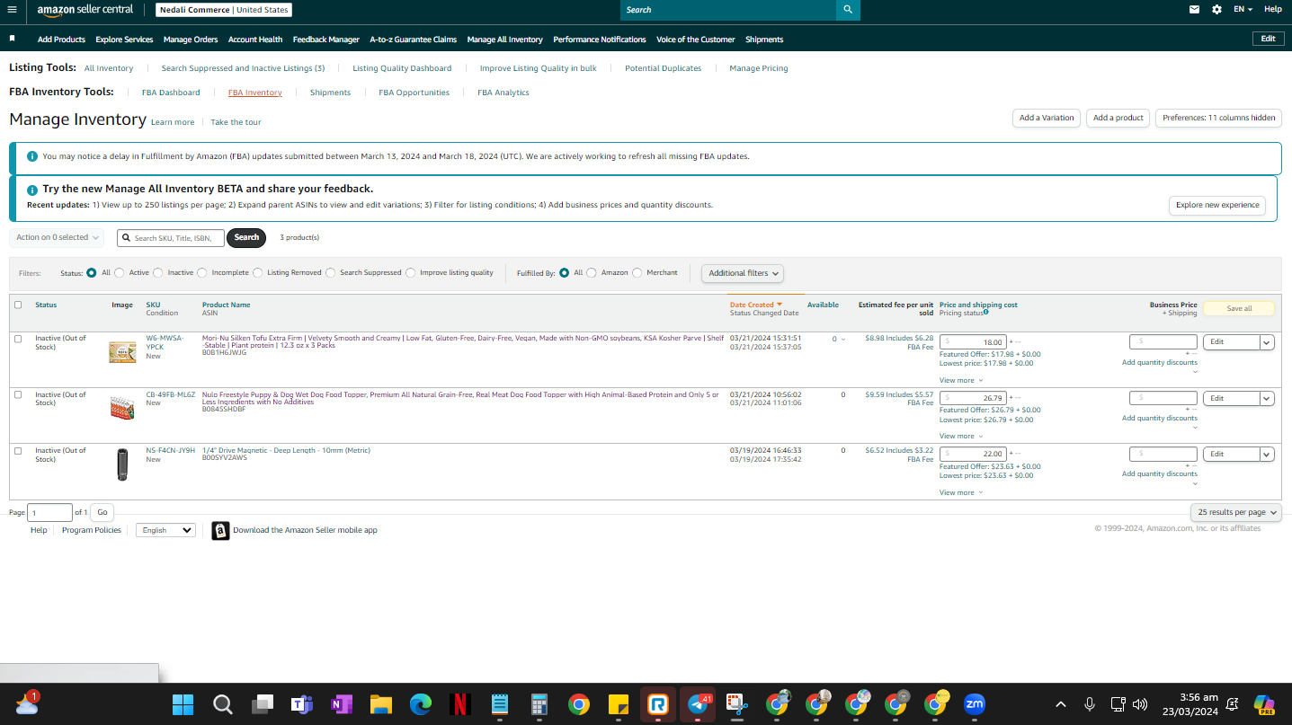Open the Action on 0 selected dropdown
The image size is (1292, 725).
[x=57, y=237]
